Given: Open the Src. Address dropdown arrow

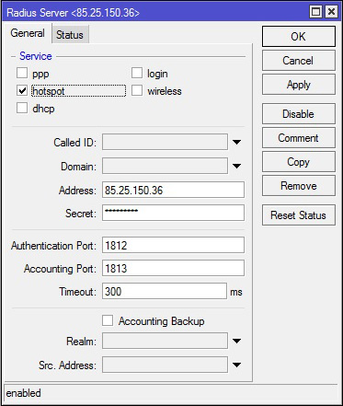Looking at the screenshot, I should tap(236, 365).
